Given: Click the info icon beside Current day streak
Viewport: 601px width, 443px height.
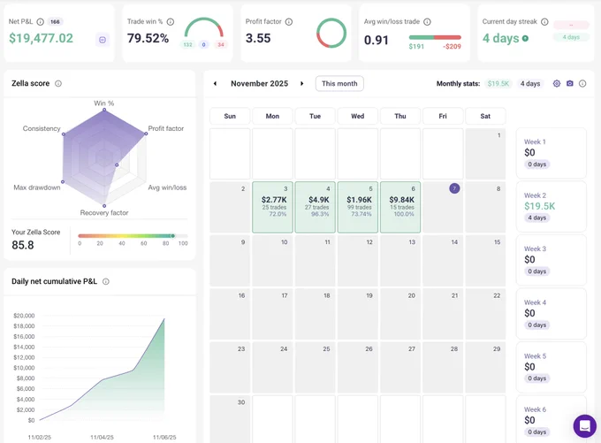Looking at the screenshot, I should [544, 22].
